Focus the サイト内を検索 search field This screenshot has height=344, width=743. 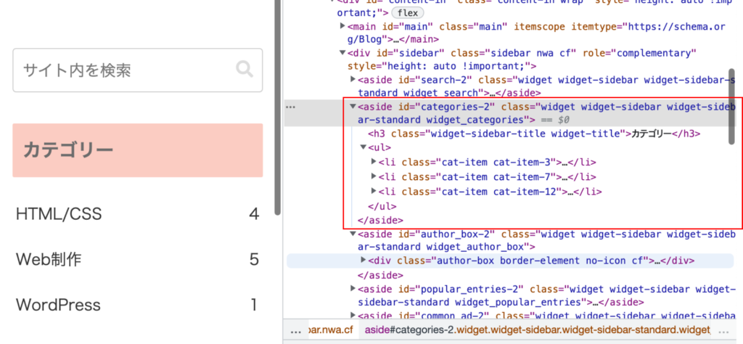pyautogui.click(x=137, y=70)
